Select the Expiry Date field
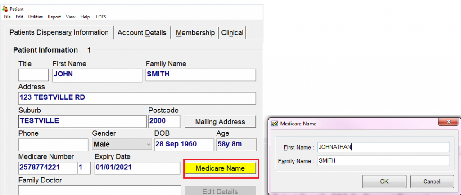Viewport: 461px width, 195px height. (137, 168)
